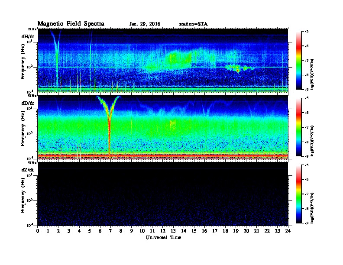The width and height of the screenshot is (343, 265).
Task: Click the "dH/dt" panel label
Action: click(28, 36)
